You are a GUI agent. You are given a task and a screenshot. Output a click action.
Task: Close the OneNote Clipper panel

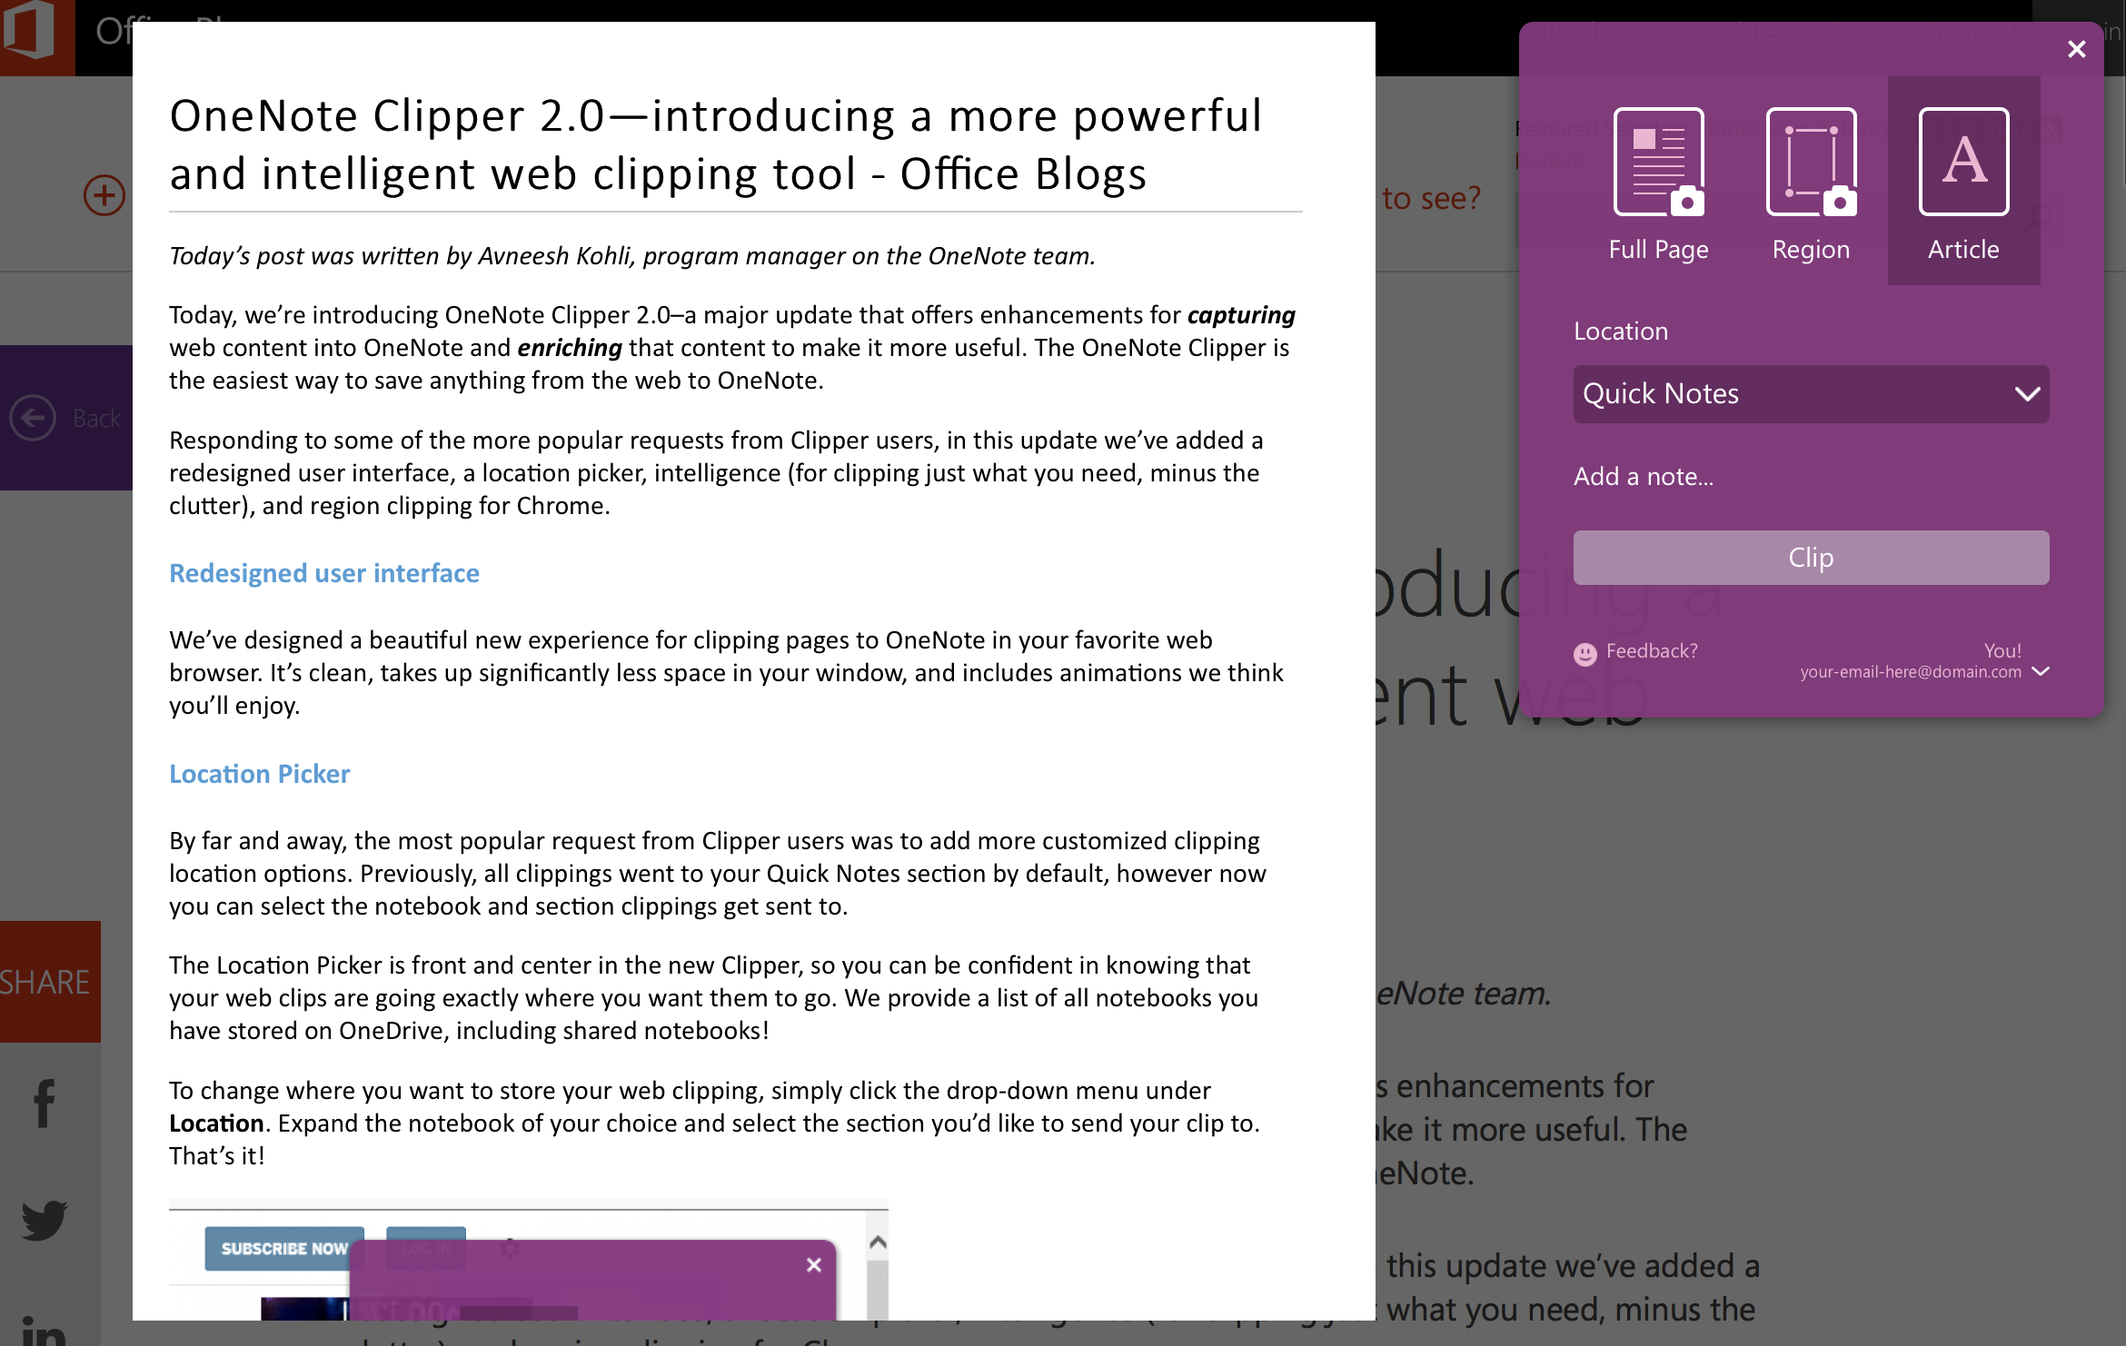(2076, 48)
